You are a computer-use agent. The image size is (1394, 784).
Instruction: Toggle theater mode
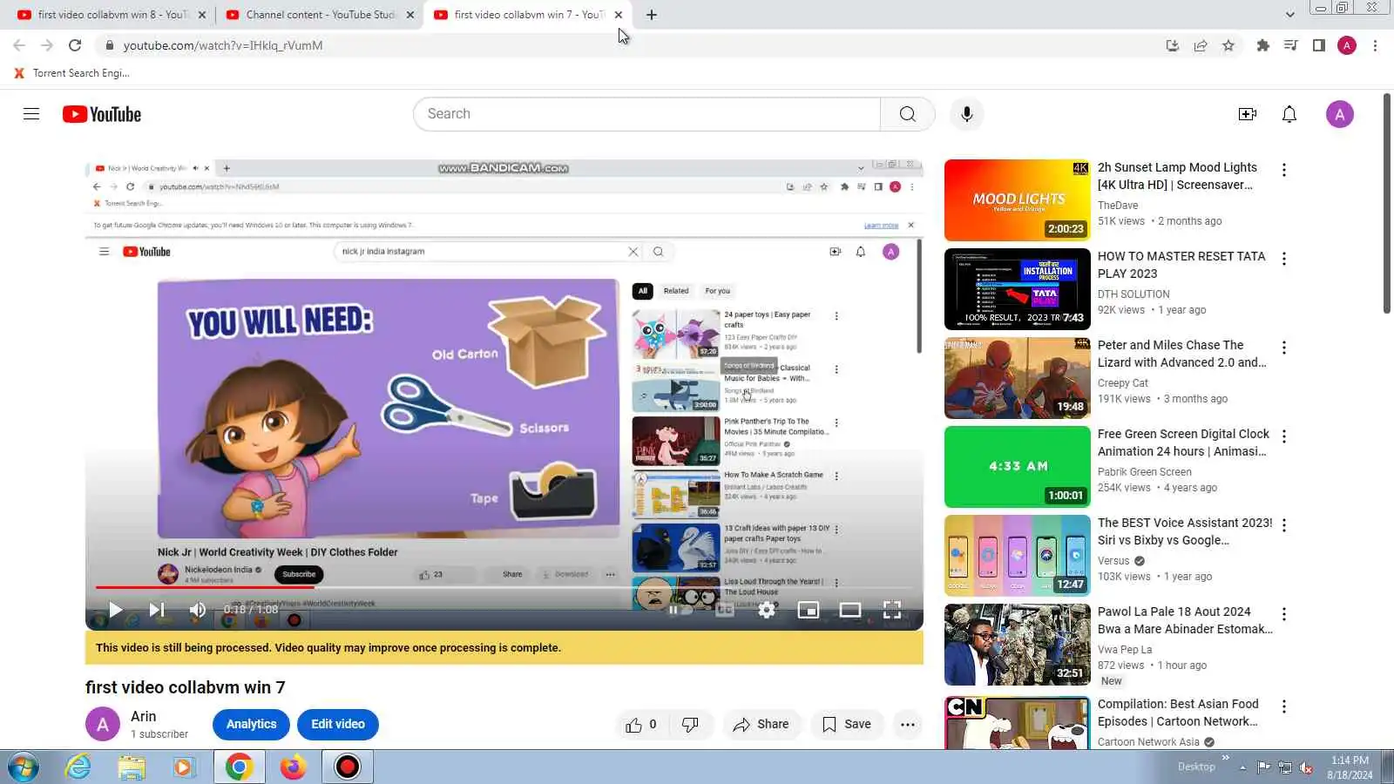coord(850,610)
